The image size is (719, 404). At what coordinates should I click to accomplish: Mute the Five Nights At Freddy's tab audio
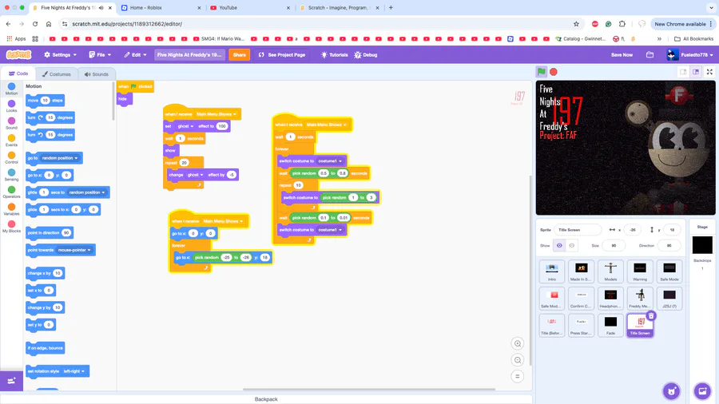[101, 8]
